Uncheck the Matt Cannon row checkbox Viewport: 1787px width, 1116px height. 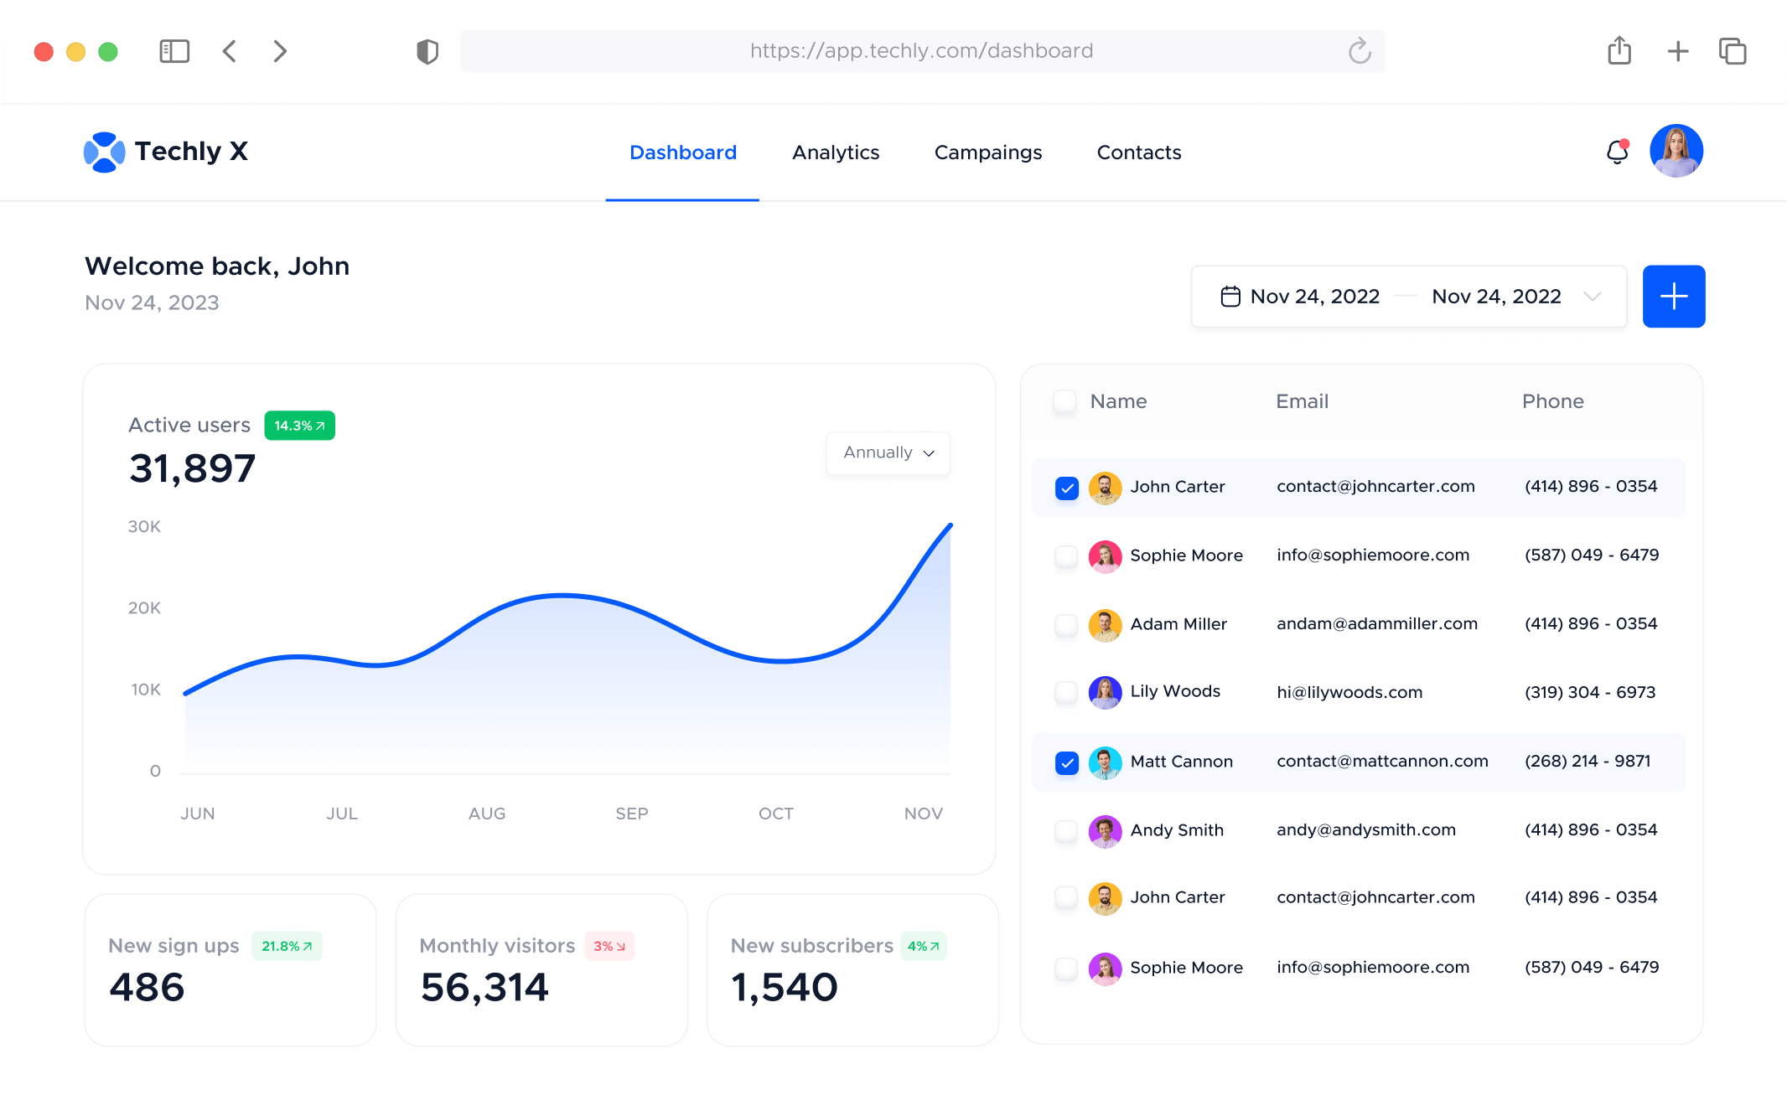pyautogui.click(x=1065, y=762)
